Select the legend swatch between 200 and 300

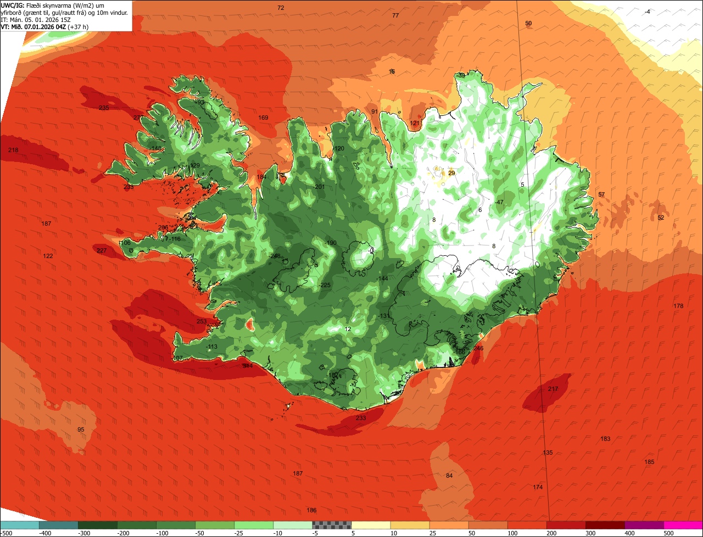[566, 525]
